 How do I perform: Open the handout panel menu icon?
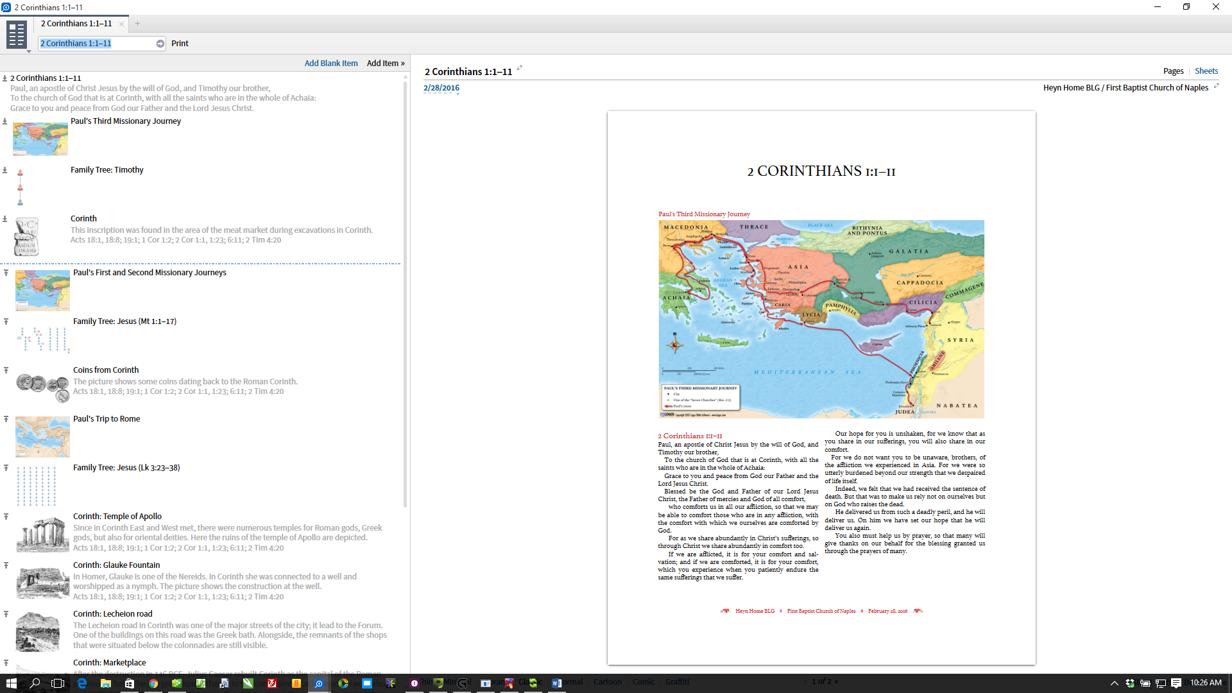point(16,34)
